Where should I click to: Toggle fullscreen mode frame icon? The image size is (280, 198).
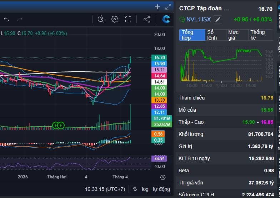(x=128, y=19)
